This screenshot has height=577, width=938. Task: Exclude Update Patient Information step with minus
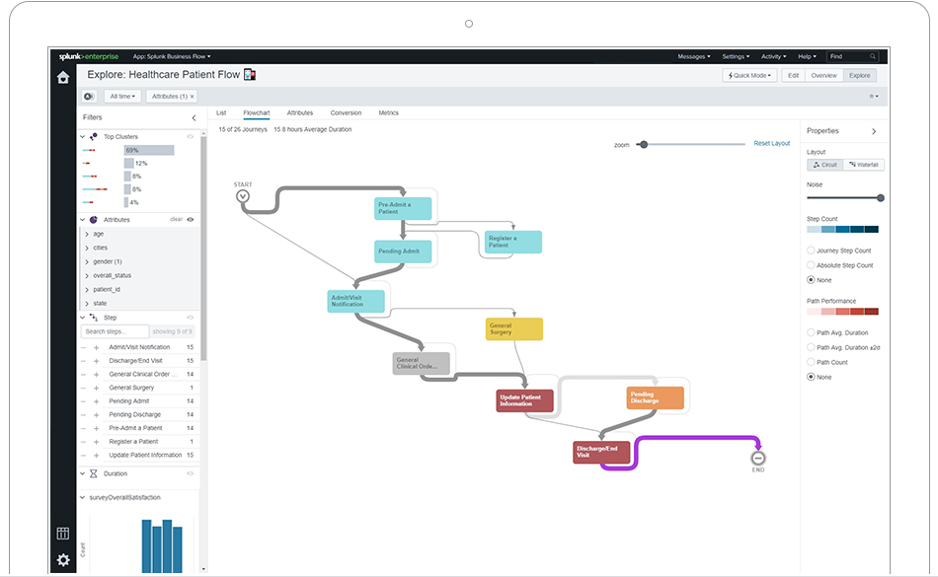point(83,456)
